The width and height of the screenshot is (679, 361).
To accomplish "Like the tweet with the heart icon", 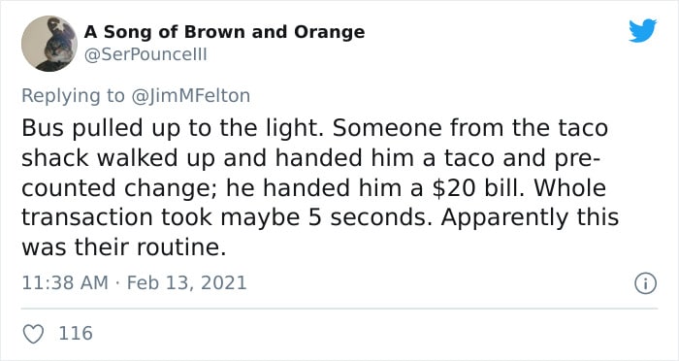I will pyautogui.click(x=33, y=334).
